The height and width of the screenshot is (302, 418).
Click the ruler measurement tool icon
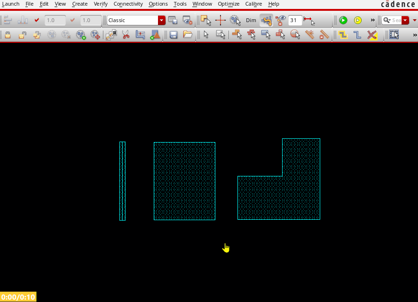309,35
